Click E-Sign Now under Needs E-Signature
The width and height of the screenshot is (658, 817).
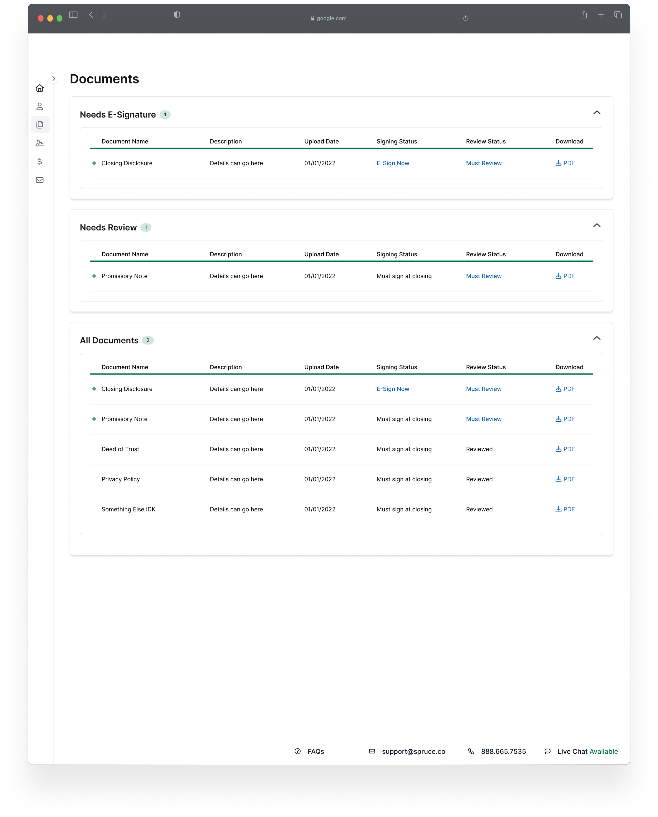pos(393,163)
